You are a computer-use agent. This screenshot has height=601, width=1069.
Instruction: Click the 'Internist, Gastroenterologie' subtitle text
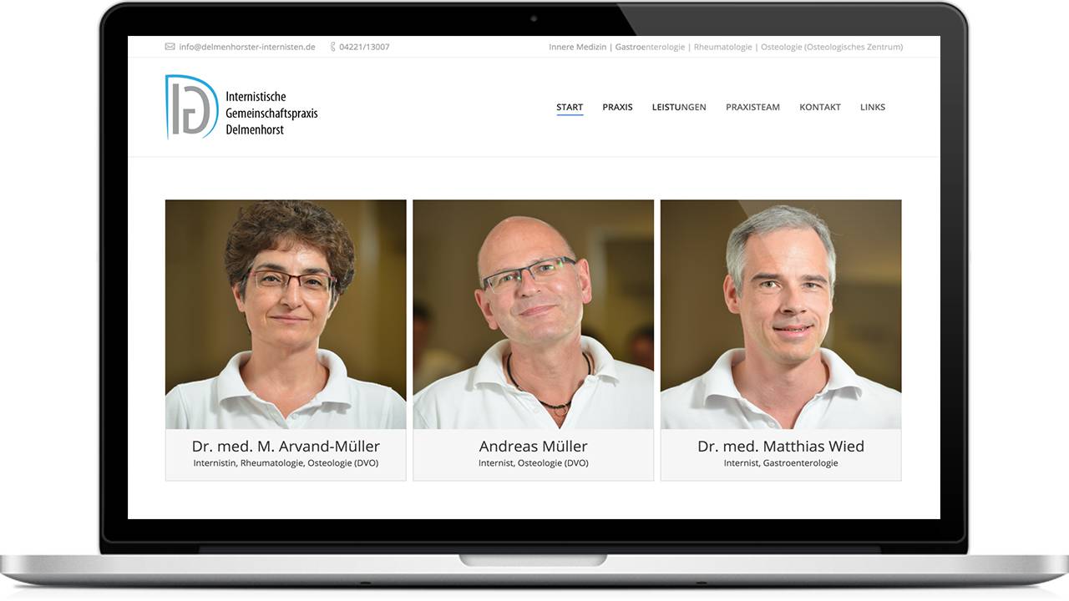point(781,463)
